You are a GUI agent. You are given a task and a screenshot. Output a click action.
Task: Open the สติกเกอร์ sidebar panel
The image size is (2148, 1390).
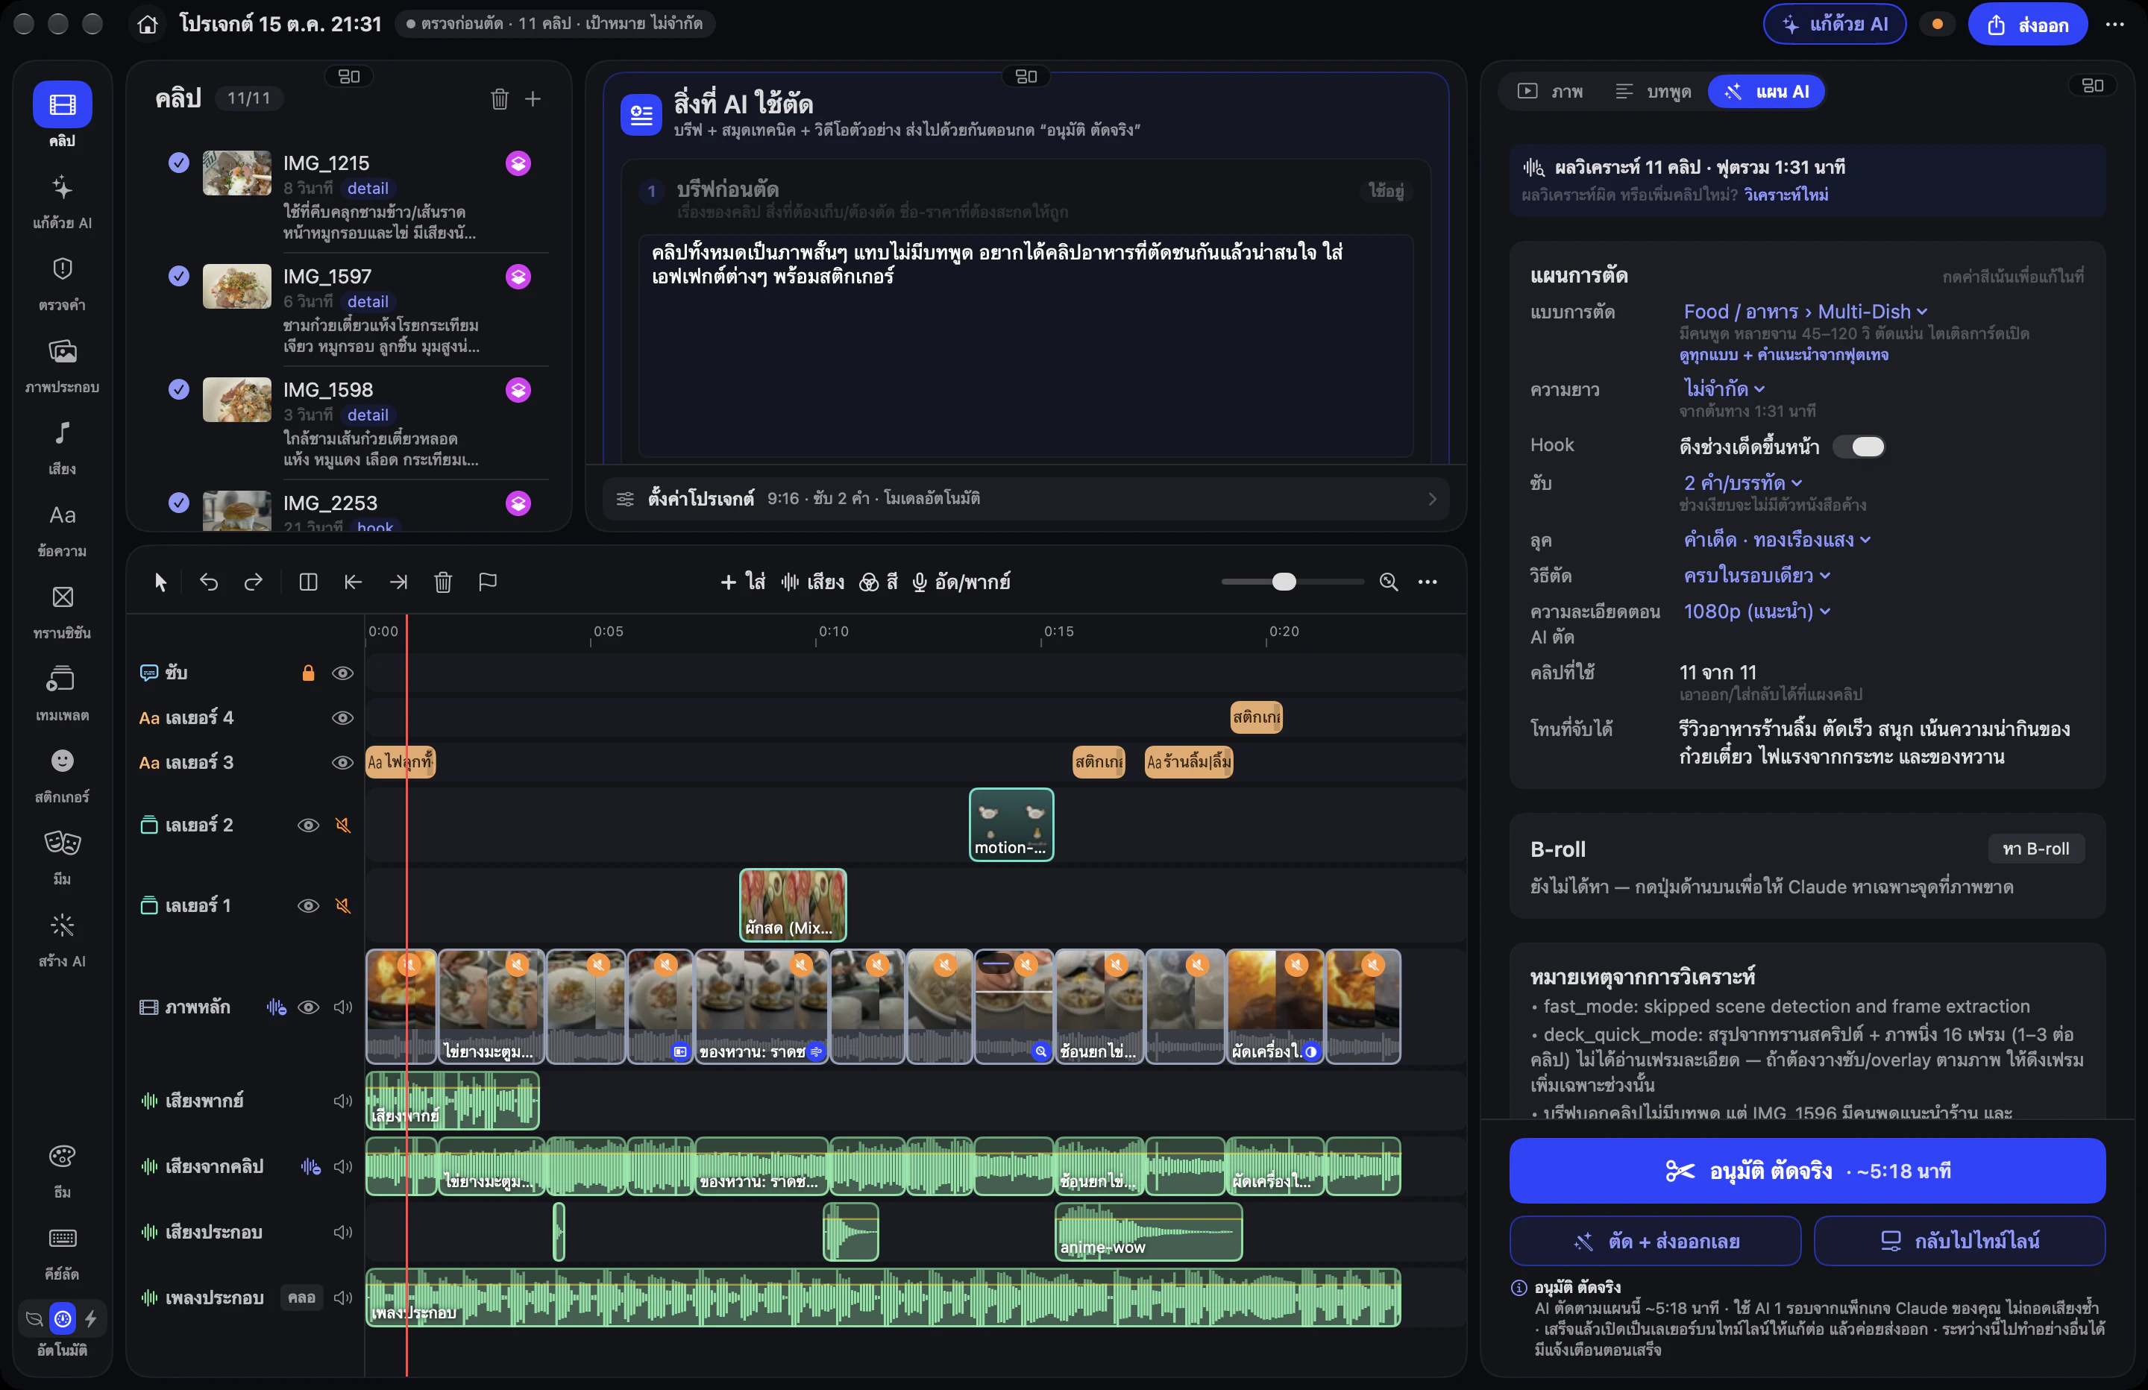pos(62,776)
